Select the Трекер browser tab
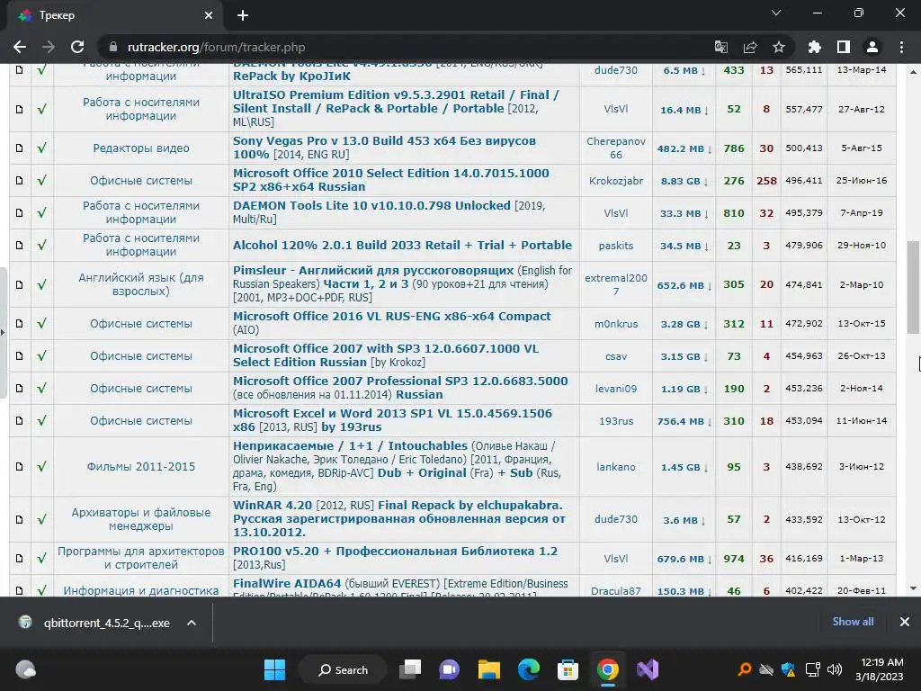The height and width of the screenshot is (691, 921). point(114,15)
